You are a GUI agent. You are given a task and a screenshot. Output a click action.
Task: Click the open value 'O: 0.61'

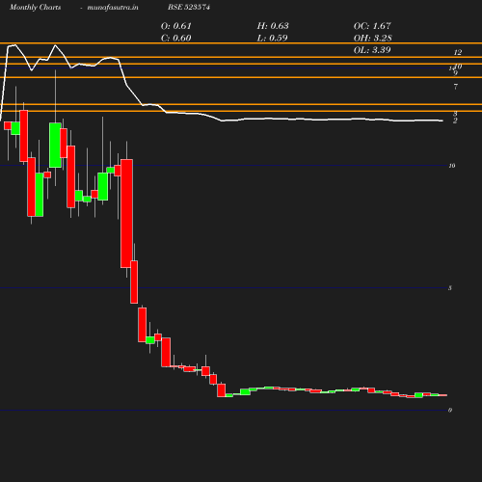click(x=176, y=26)
